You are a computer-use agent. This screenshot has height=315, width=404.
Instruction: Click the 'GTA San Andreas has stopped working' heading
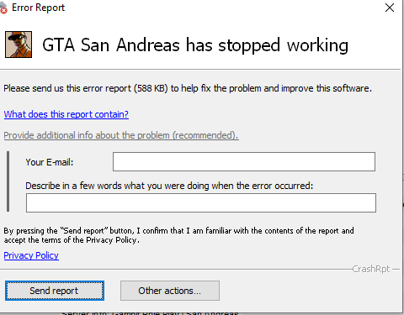click(195, 45)
